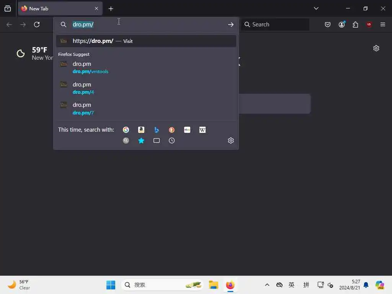Switch input language 英 indicator
The width and height of the screenshot is (392, 294).
(291, 285)
